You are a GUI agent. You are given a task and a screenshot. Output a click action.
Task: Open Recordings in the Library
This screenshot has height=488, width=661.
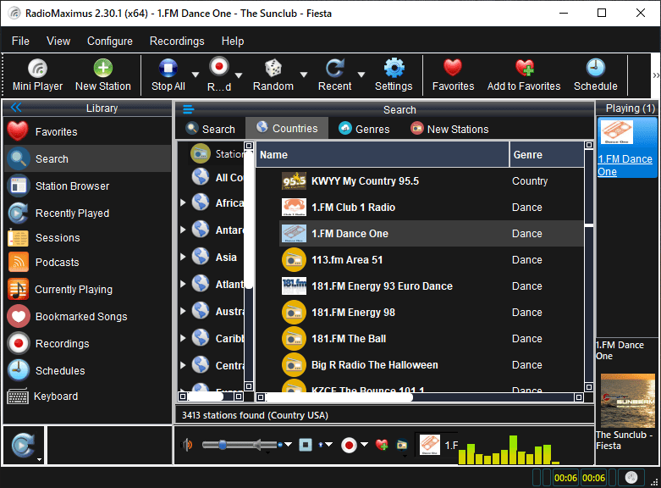[x=87, y=343]
